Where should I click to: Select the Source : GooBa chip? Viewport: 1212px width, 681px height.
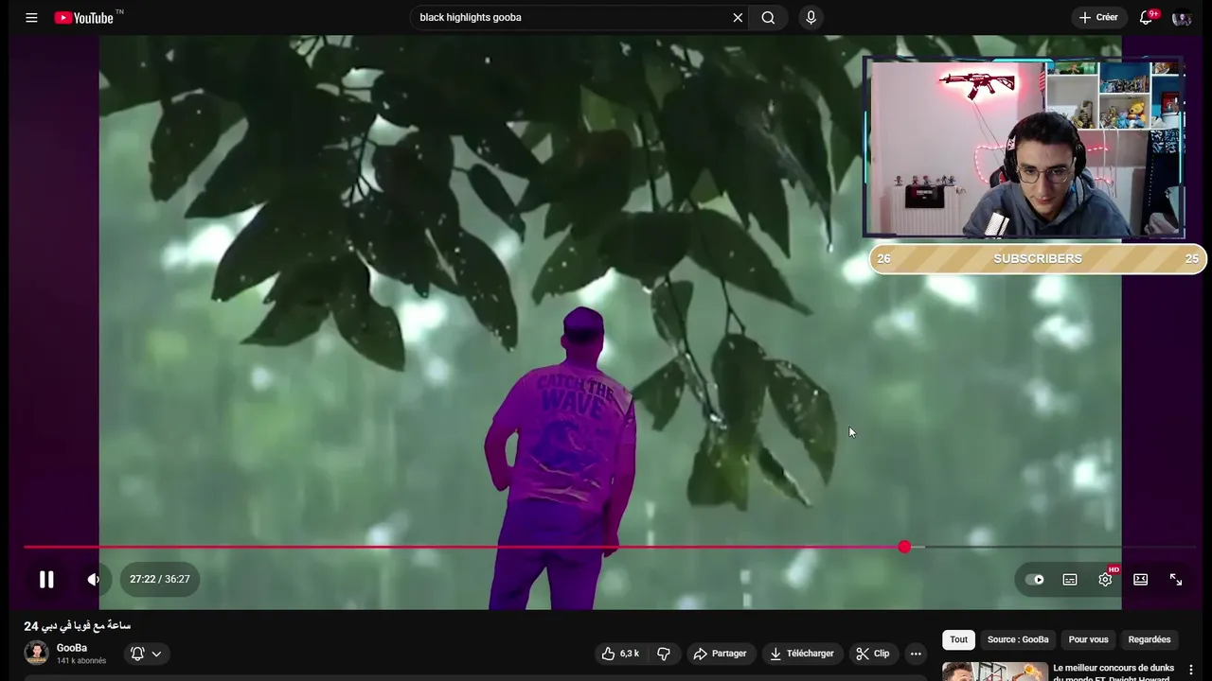[1018, 639]
